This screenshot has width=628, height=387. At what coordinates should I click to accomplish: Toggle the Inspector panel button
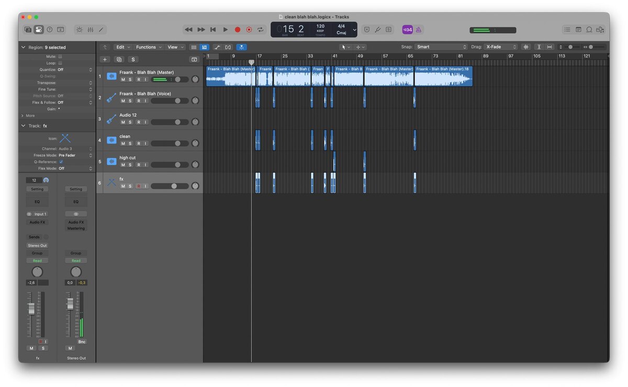click(x=39, y=30)
